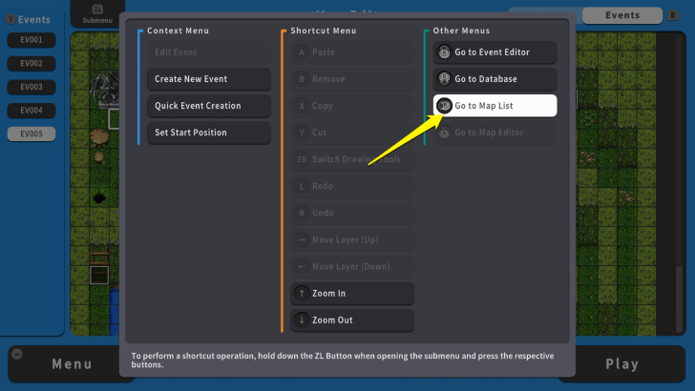Select event EV002 in the list
The image size is (695, 391).
click(32, 63)
